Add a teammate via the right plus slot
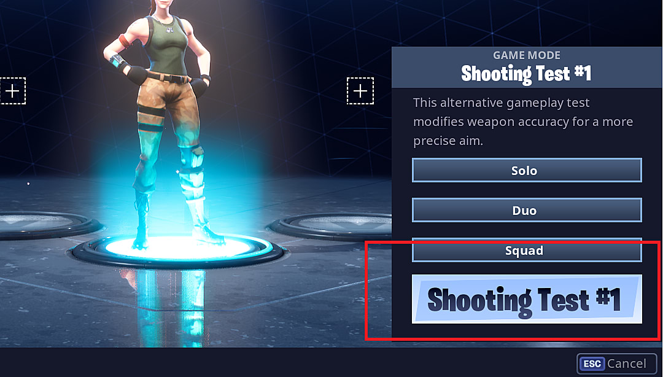The image size is (663, 377). pyautogui.click(x=360, y=91)
